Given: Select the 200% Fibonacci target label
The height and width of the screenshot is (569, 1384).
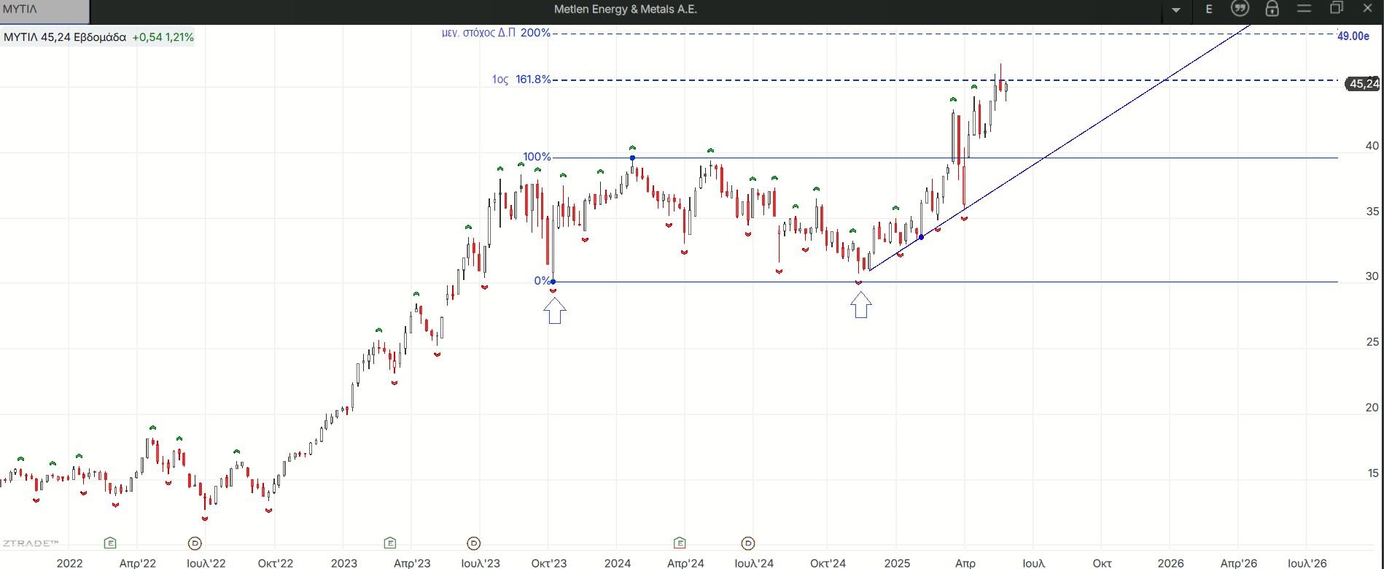Looking at the screenshot, I should point(536,33).
